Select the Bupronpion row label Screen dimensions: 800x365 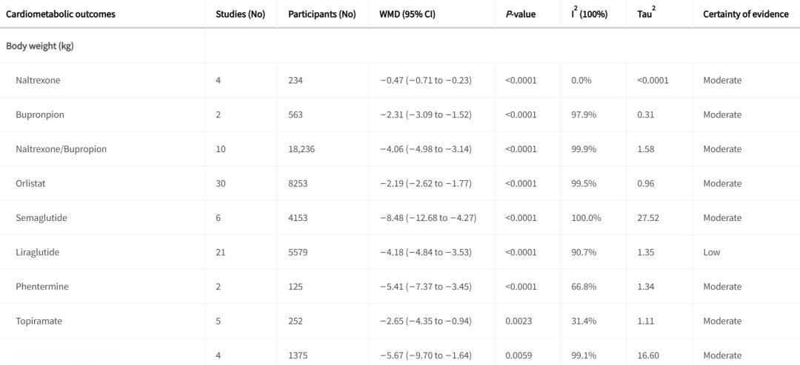pyautogui.click(x=40, y=115)
